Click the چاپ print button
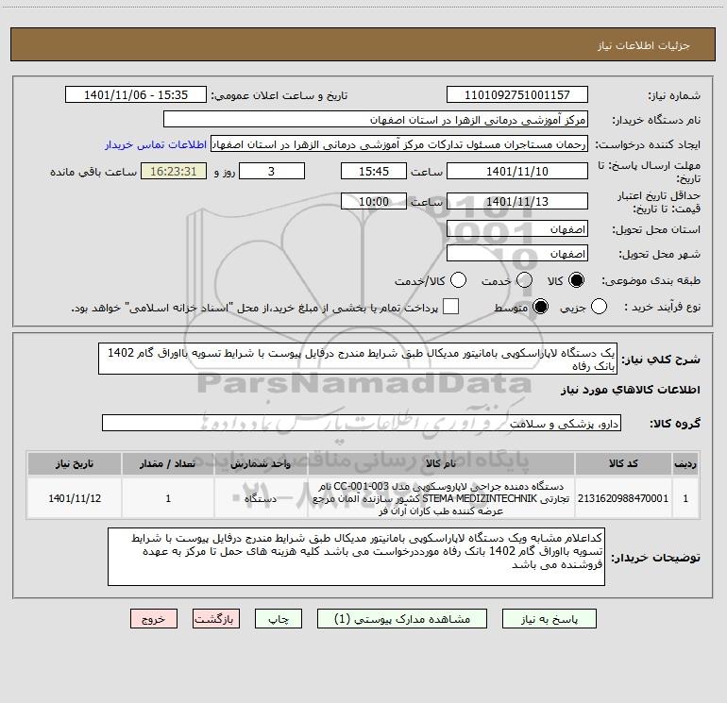 (x=279, y=619)
